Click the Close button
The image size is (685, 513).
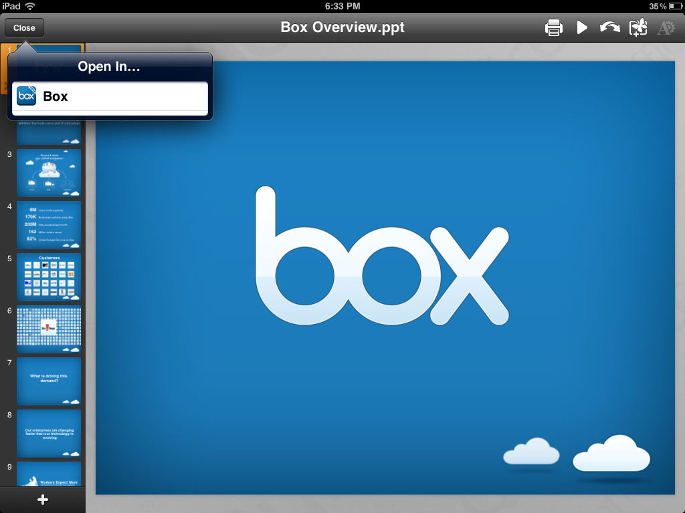pos(25,28)
